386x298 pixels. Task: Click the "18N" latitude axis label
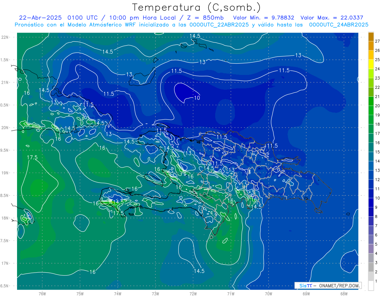(5, 218)
